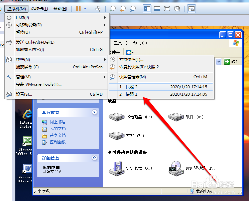
Task: Open the dropdown arrow beside the pause button
Action: tap(86, 9)
